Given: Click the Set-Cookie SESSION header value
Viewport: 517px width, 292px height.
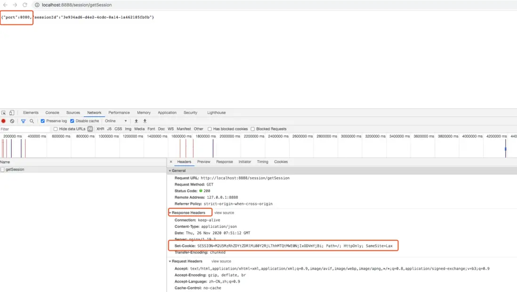Looking at the screenshot, I should coord(295,246).
